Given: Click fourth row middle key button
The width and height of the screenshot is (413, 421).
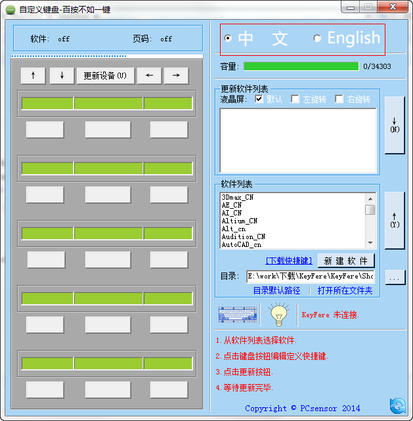Looking at the screenshot, I should point(108,325).
